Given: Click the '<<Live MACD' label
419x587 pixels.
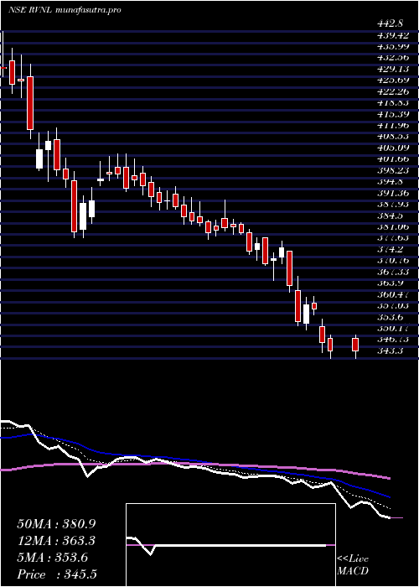Looking at the screenshot, I should [353, 565].
